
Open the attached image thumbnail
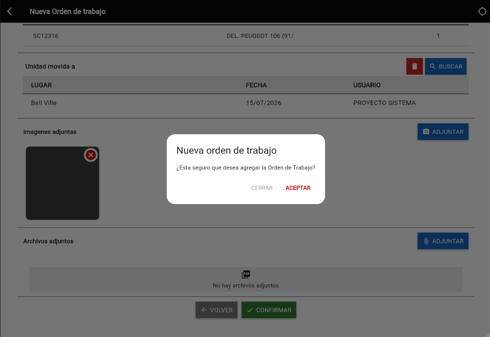tap(63, 183)
